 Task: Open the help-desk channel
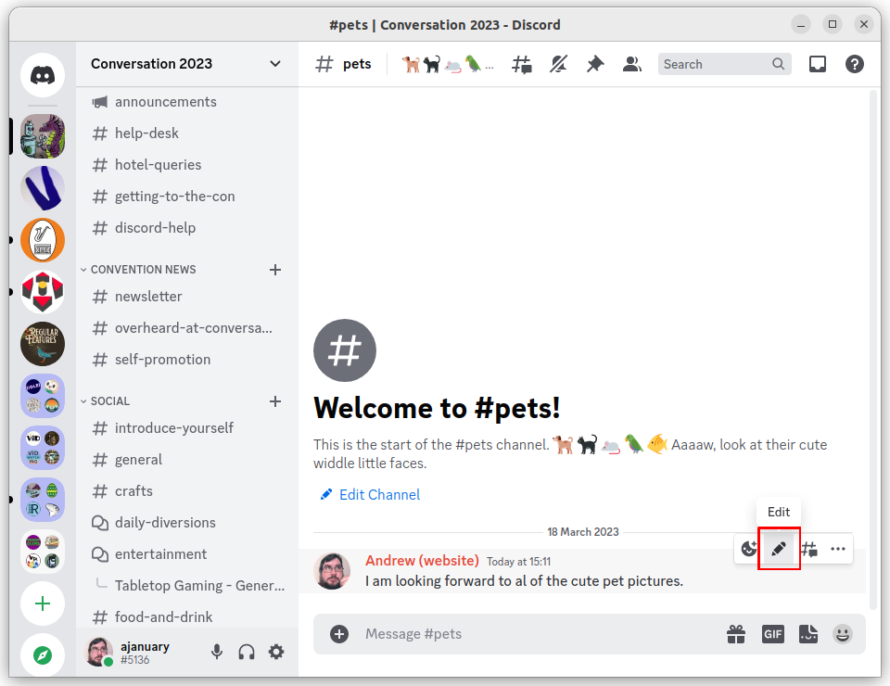tap(187, 133)
